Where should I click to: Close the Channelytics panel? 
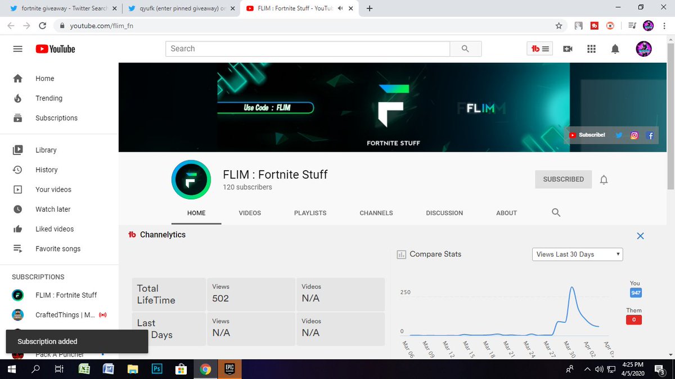[x=640, y=236]
